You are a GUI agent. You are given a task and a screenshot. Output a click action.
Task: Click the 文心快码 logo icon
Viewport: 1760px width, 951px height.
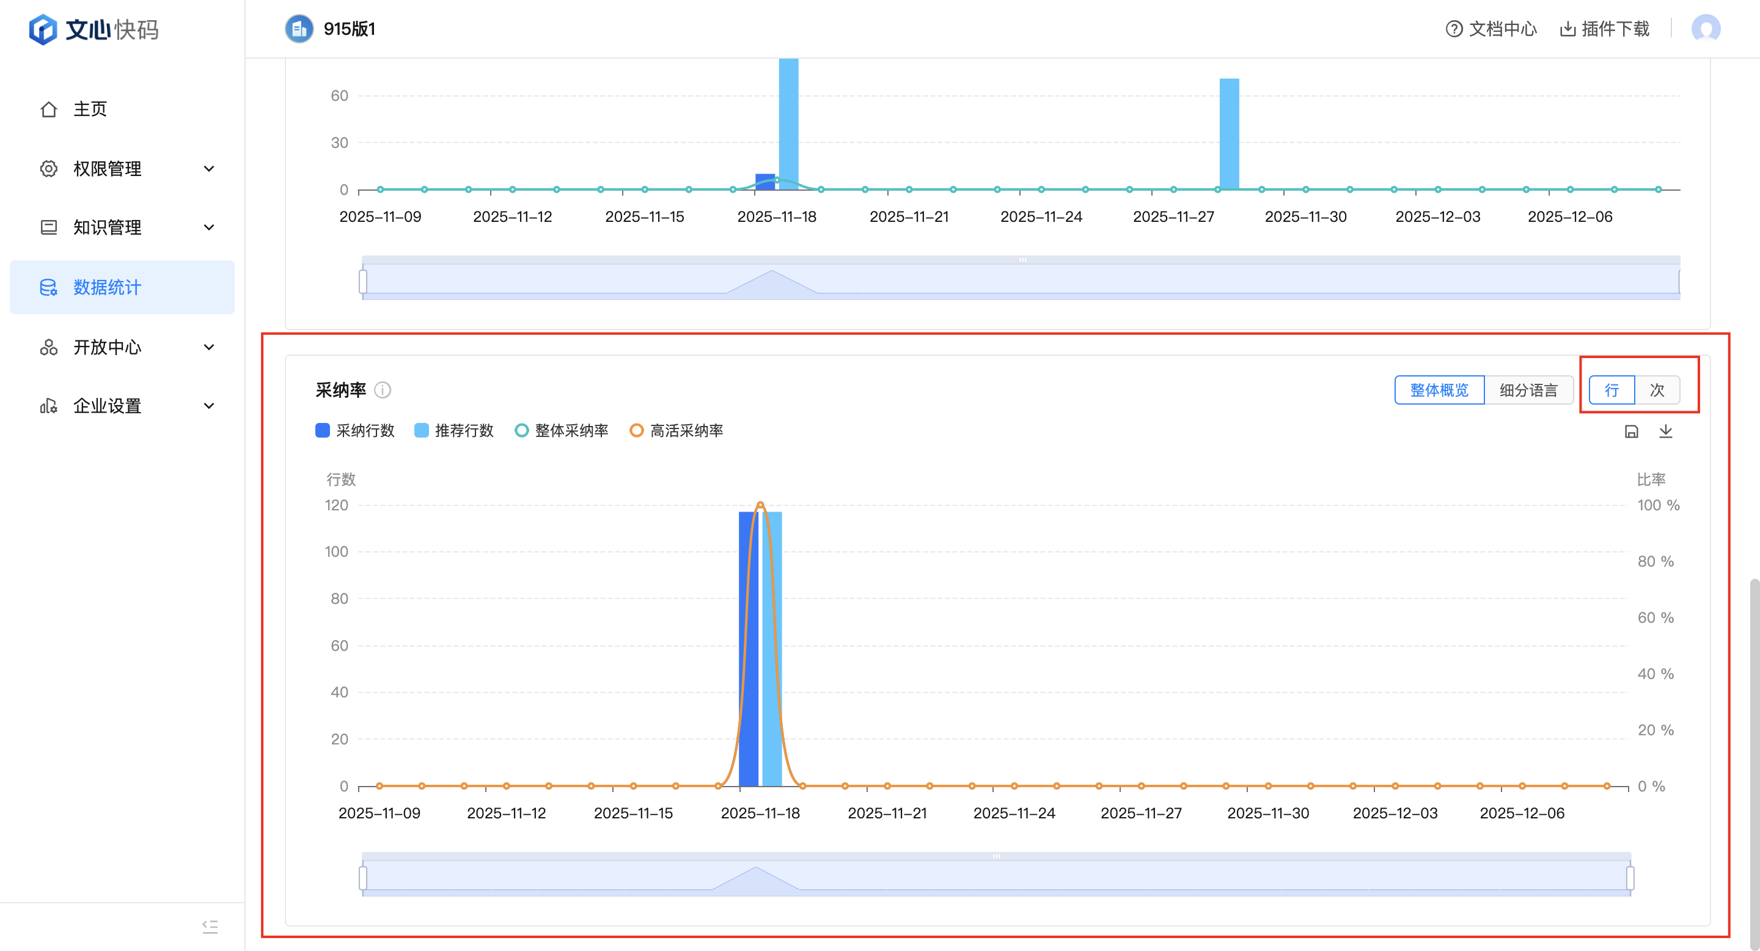point(43,29)
